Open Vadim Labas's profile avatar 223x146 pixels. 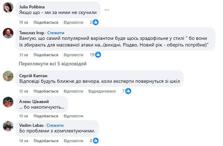coord(8,126)
